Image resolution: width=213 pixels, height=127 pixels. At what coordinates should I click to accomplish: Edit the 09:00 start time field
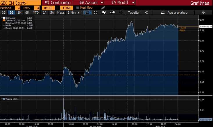coord(48,8)
